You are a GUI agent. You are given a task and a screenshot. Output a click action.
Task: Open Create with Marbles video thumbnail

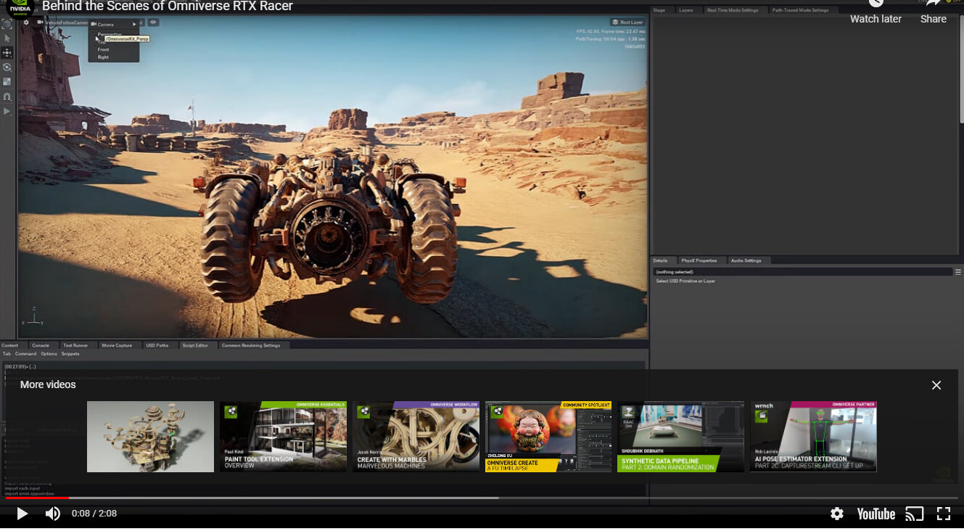416,437
